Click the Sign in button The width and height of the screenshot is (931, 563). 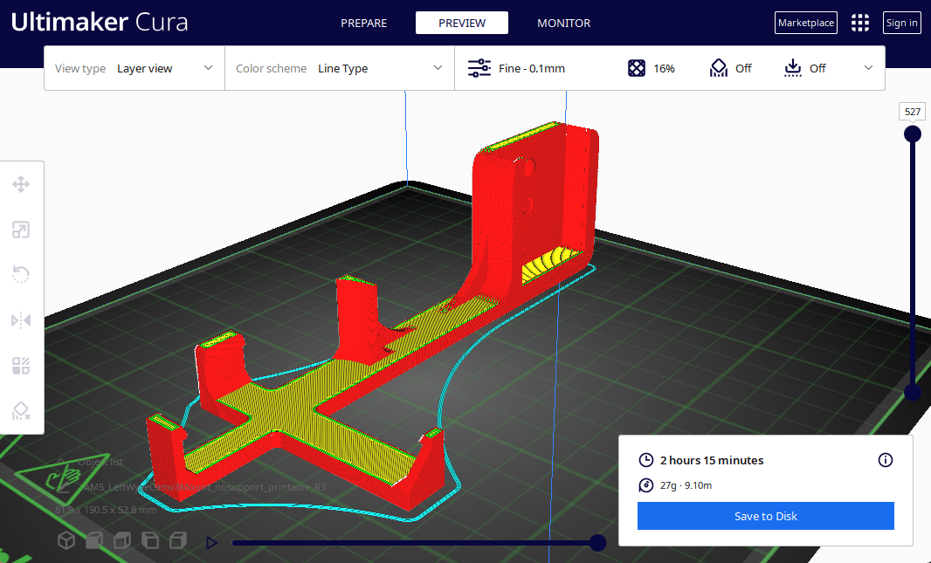pyautogui.click(x=901, y=23)
